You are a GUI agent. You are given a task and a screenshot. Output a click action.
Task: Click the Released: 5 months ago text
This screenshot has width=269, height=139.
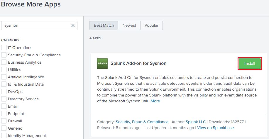click(x=119, y=128)
